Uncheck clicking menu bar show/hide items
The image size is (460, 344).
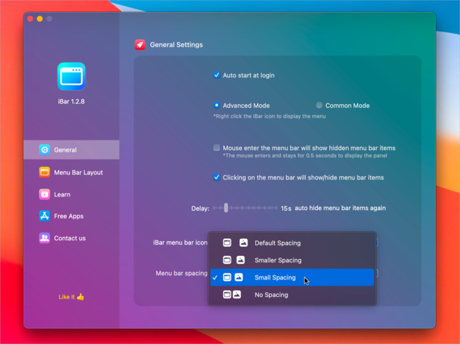pos(217,177)
